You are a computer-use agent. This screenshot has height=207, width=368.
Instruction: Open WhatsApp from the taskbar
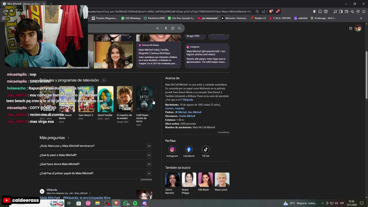[x=126, y=203]
